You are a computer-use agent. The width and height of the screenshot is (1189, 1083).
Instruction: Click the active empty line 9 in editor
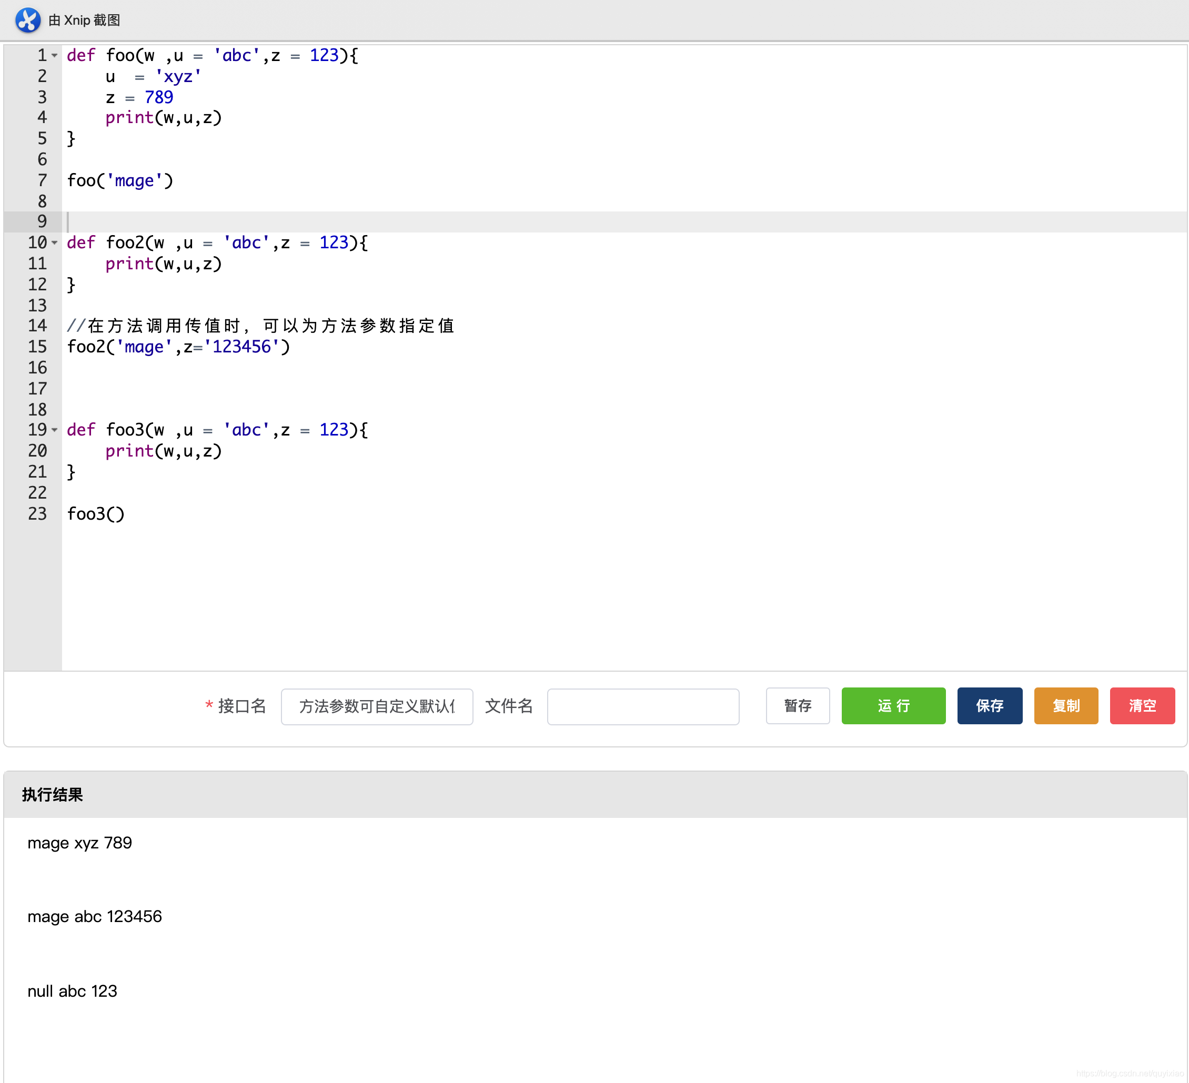[624, 221]
